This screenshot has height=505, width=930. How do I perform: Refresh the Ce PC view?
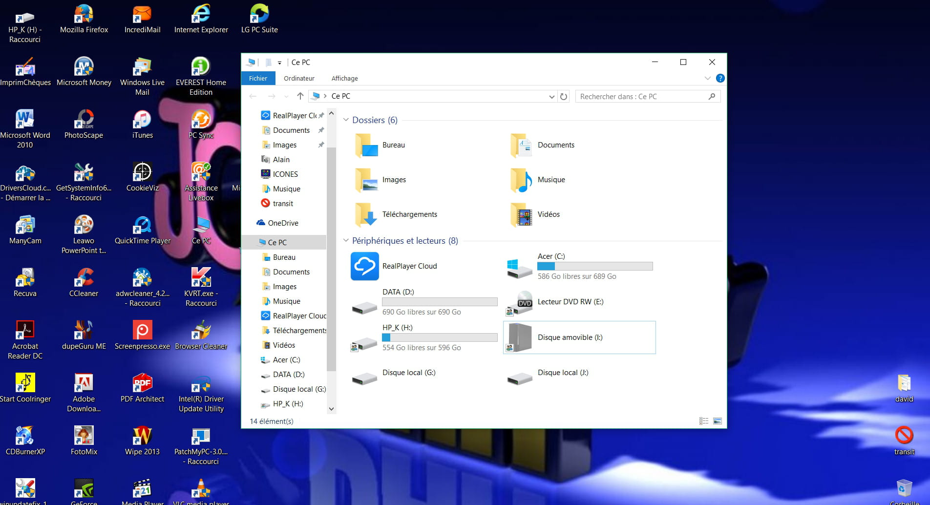click(x=564, y=97)
